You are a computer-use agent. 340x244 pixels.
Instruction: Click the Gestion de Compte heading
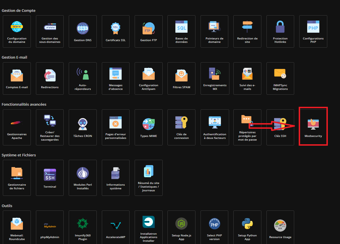[x=19, y=10]
